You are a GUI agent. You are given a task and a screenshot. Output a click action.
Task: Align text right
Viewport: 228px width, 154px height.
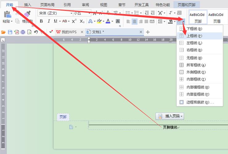[x=141, y=22]
